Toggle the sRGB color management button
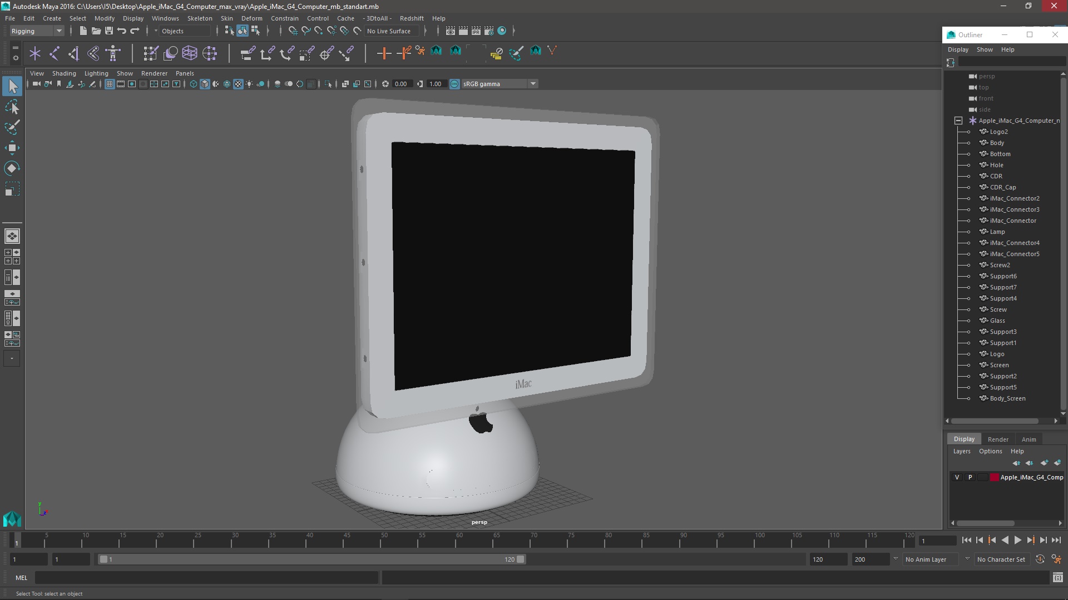This screenshot has width=1068, height=600. [454, 84]
